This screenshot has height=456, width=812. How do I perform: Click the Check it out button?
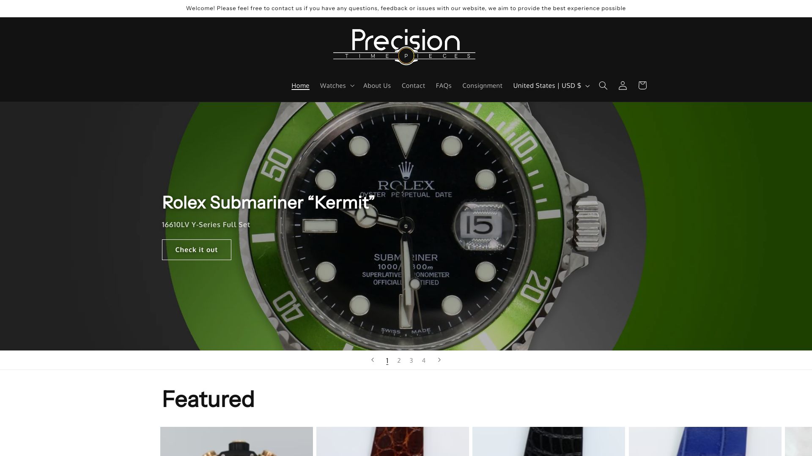[x=197, y=250]
